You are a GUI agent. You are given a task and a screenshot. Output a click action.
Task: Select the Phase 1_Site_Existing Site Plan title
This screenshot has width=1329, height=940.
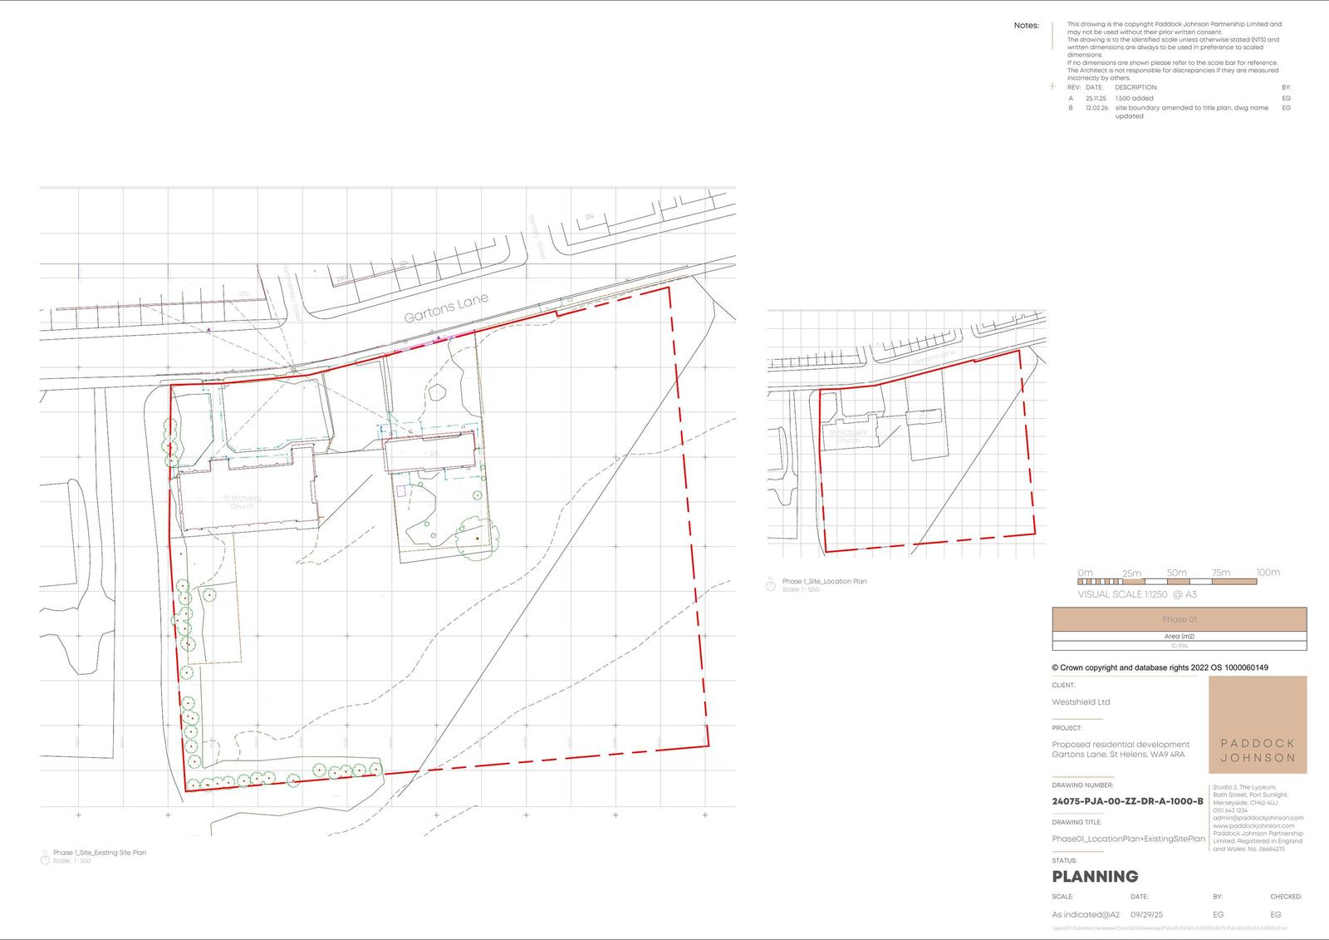[100, 853]
